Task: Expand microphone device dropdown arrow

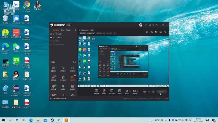Action: (130, 91)
